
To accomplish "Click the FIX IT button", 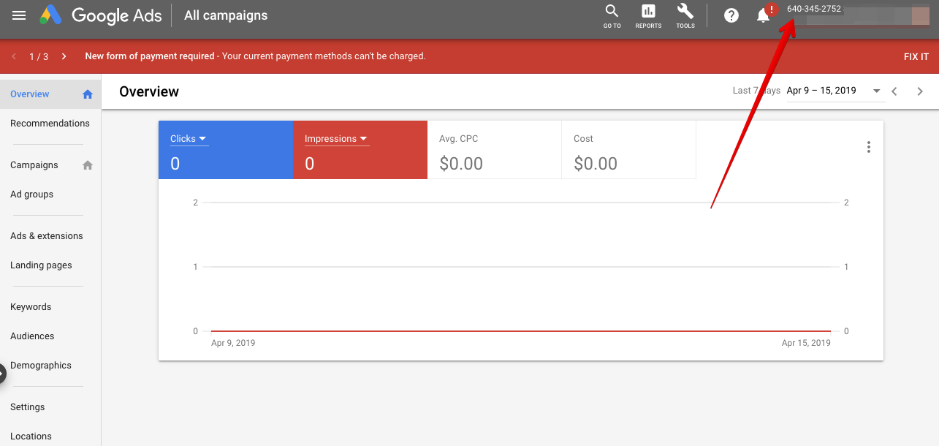I will click(916, 56).
